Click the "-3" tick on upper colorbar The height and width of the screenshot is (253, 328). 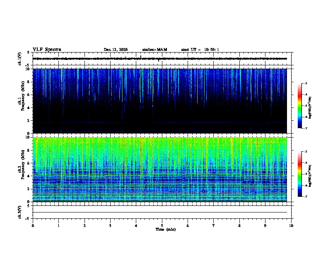pyautogui.click(x=305, y=83)
